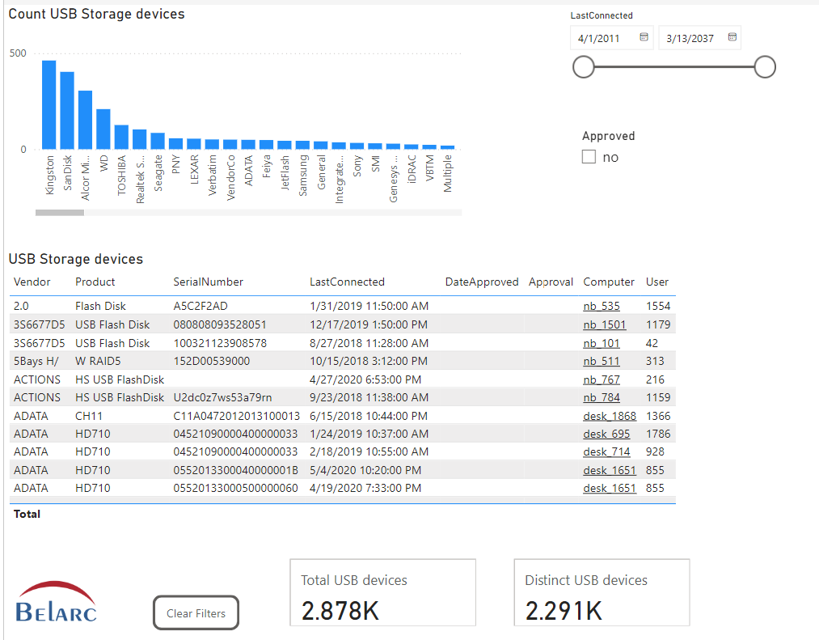Sort table by LastConnected column header
819x640 pixels.
(347, 282)
